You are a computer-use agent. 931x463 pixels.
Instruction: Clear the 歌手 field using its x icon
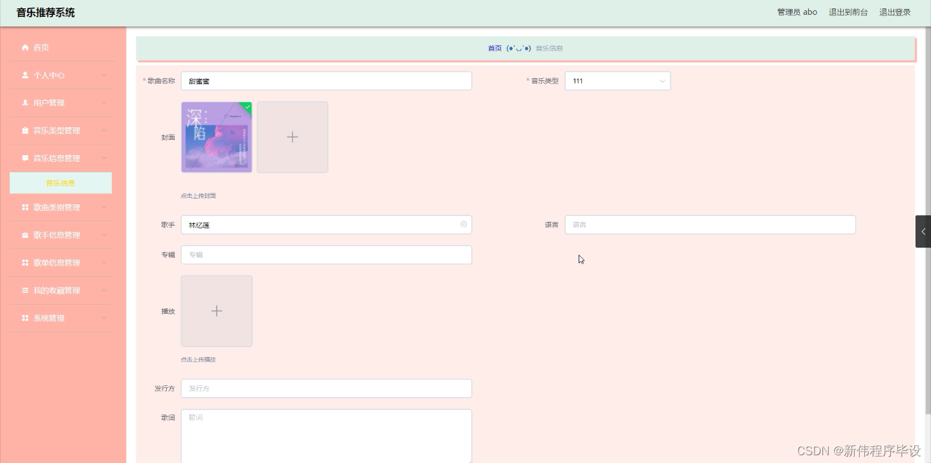tap(463, 224)
